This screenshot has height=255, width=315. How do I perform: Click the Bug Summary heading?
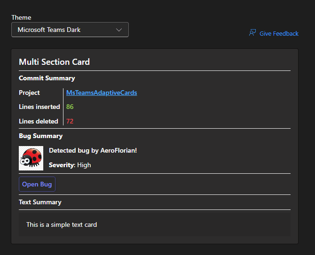coord(41,136)
